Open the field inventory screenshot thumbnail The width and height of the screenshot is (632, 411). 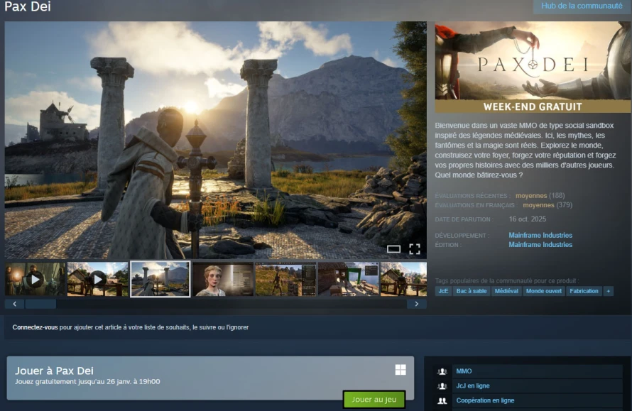pos(285,279)
